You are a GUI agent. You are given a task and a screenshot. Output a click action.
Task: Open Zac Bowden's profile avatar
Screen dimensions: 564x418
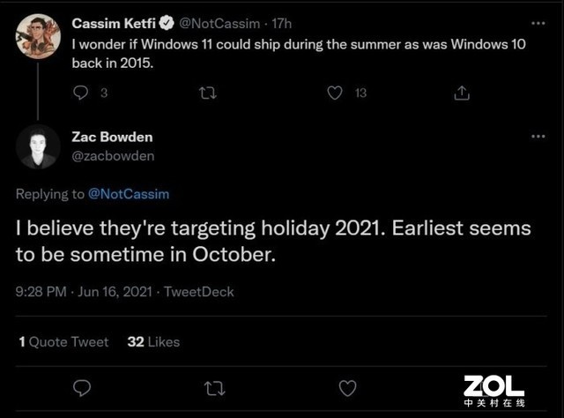pyautogui.click(x=39, y=146)
